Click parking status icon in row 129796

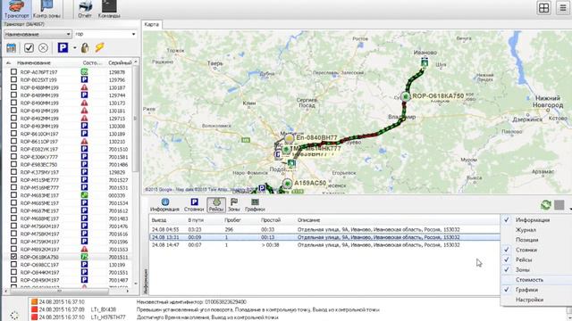click(x=84, y=79)
